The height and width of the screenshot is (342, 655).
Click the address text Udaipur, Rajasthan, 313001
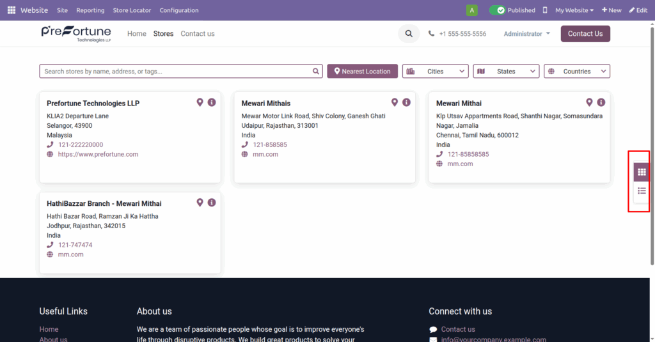280,126
